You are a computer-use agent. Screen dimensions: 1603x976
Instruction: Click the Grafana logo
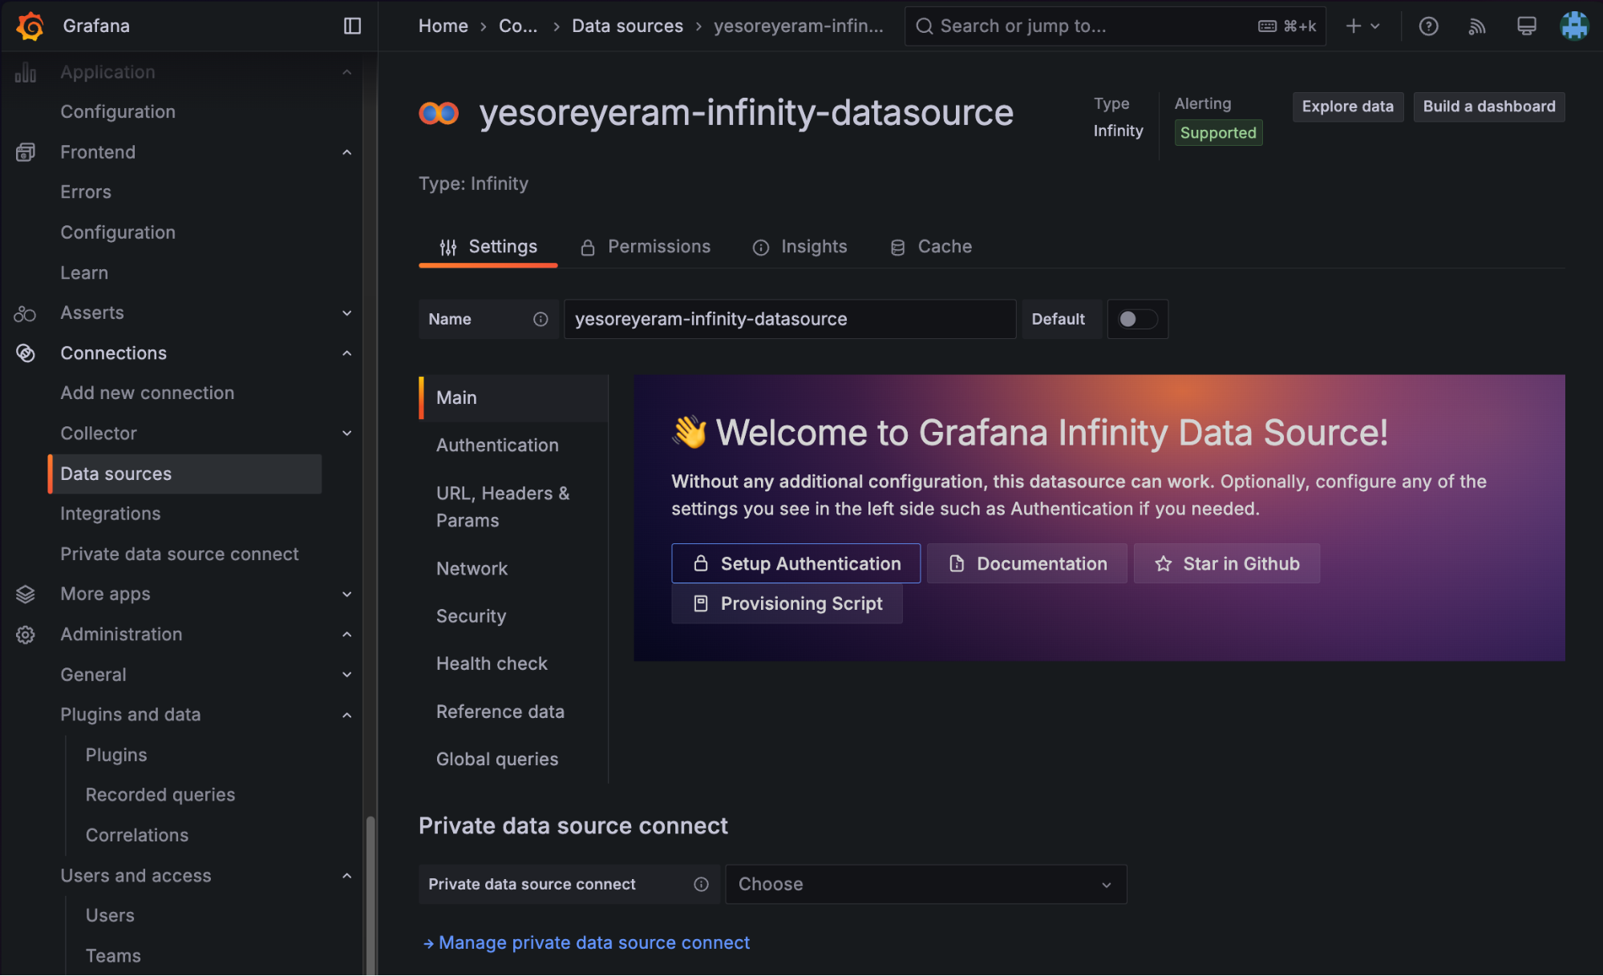pos(30,26)
